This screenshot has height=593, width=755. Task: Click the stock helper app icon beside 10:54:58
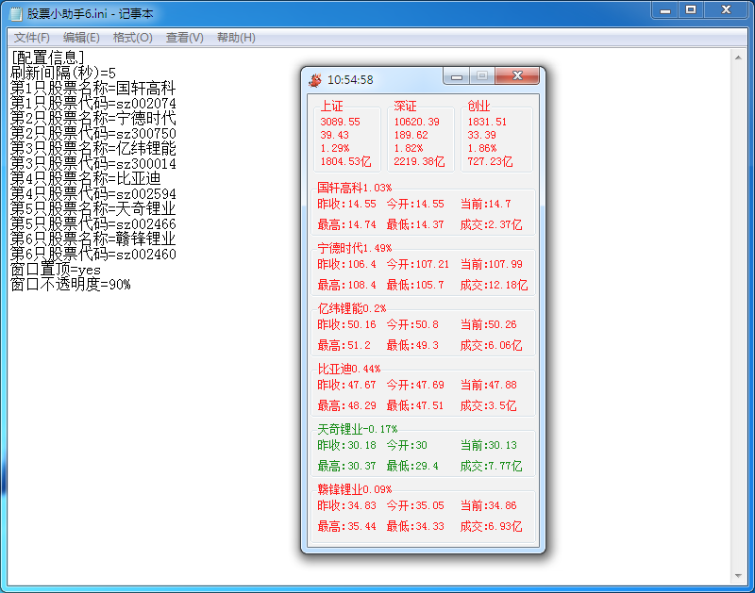pos(315,80)
